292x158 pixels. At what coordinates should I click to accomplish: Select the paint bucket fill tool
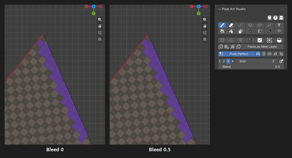pyautogui.click(x=222, y=31)
